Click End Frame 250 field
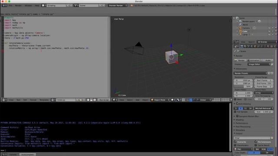This screenshot has height=156, width=278. pos(264,83)
